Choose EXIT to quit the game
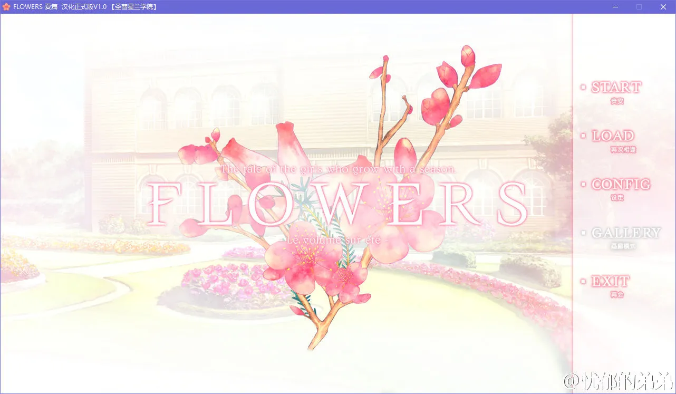676x394 pixels. point(611,281)
